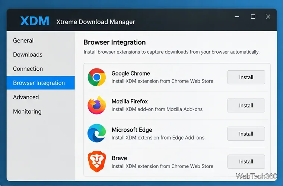Click the Brave lion browser icon
The width and height of the screenshot is (283, 186).
(x=97, y=161)
